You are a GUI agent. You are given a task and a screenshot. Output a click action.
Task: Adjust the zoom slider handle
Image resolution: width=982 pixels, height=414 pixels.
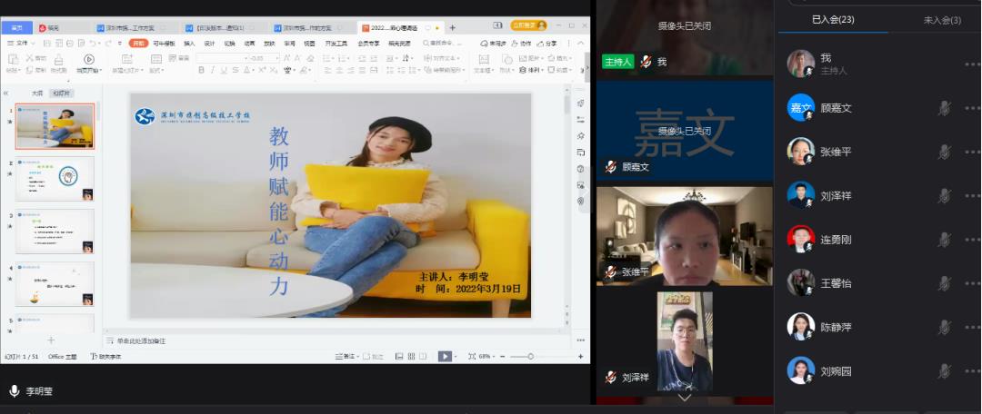point(530,357)
